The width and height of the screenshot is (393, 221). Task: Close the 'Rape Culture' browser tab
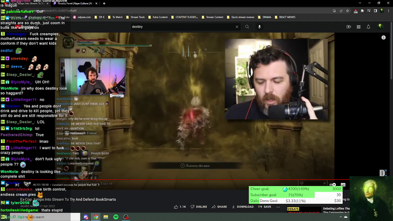(x=96, y=4)
